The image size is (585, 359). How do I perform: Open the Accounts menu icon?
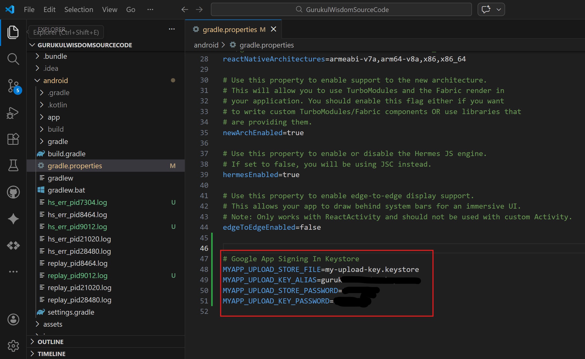13,319
